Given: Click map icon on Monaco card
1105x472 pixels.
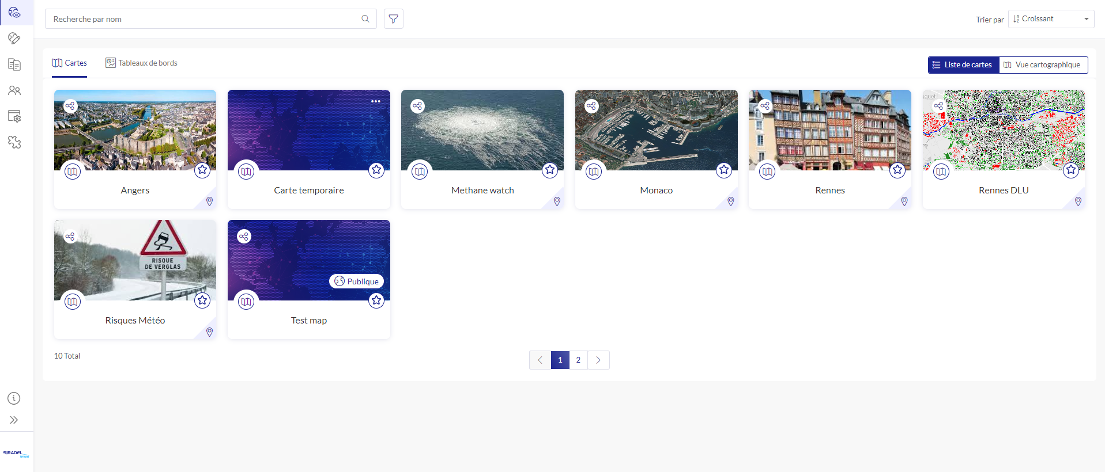Looking at the screenshot, I should point(594,172).
